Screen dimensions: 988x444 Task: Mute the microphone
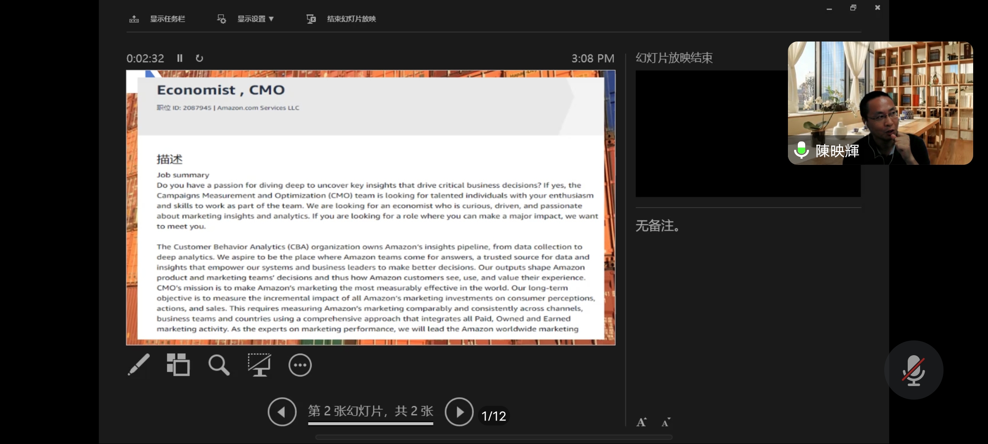click(913, 369)
